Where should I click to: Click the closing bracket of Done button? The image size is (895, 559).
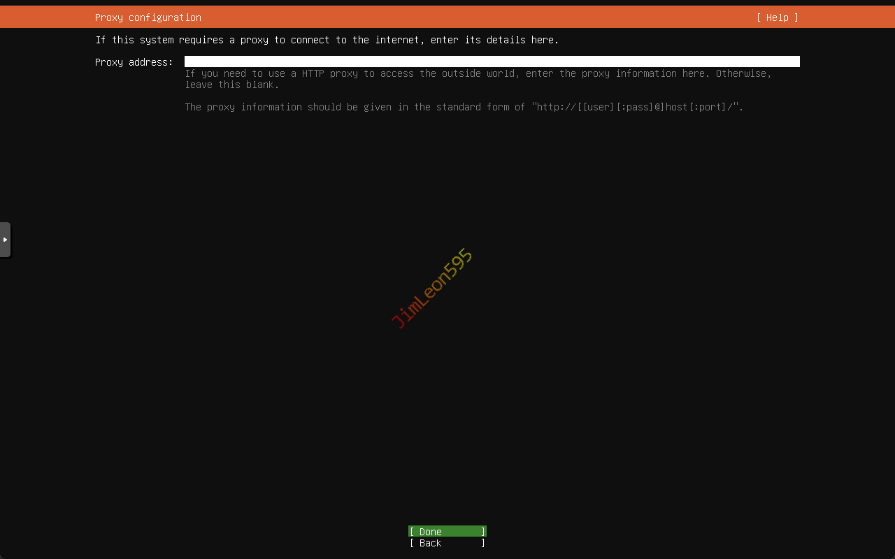pos(482,532)
